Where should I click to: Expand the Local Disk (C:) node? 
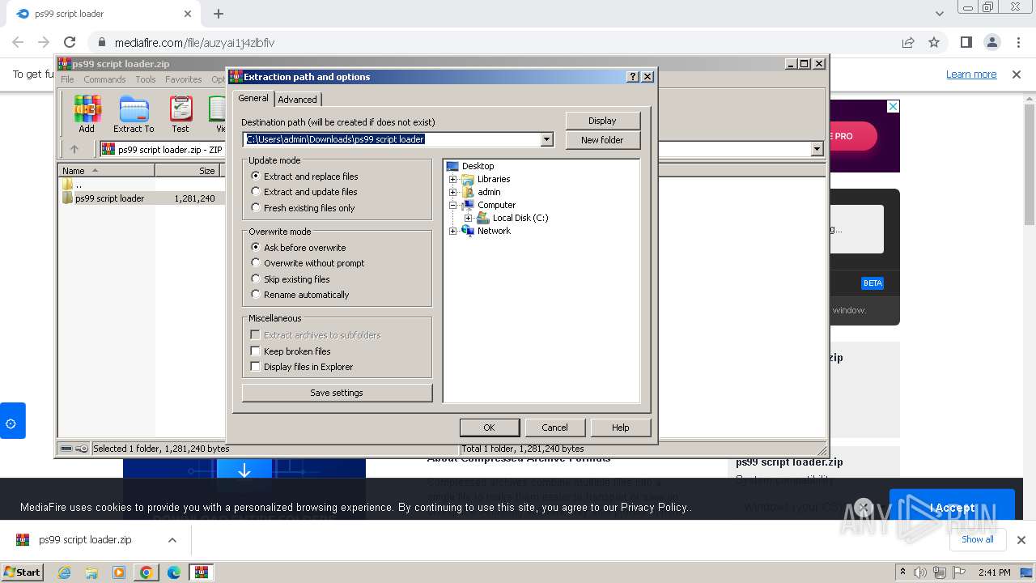(x=469, y=218)
